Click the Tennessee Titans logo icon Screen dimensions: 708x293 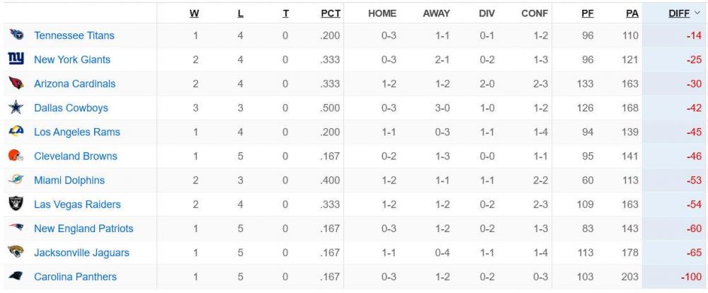(x=16, y=35)
